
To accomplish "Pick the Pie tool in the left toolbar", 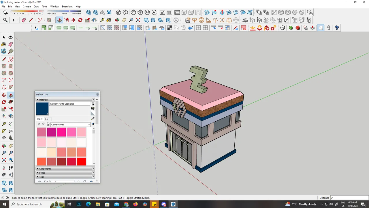I will 11,87.
